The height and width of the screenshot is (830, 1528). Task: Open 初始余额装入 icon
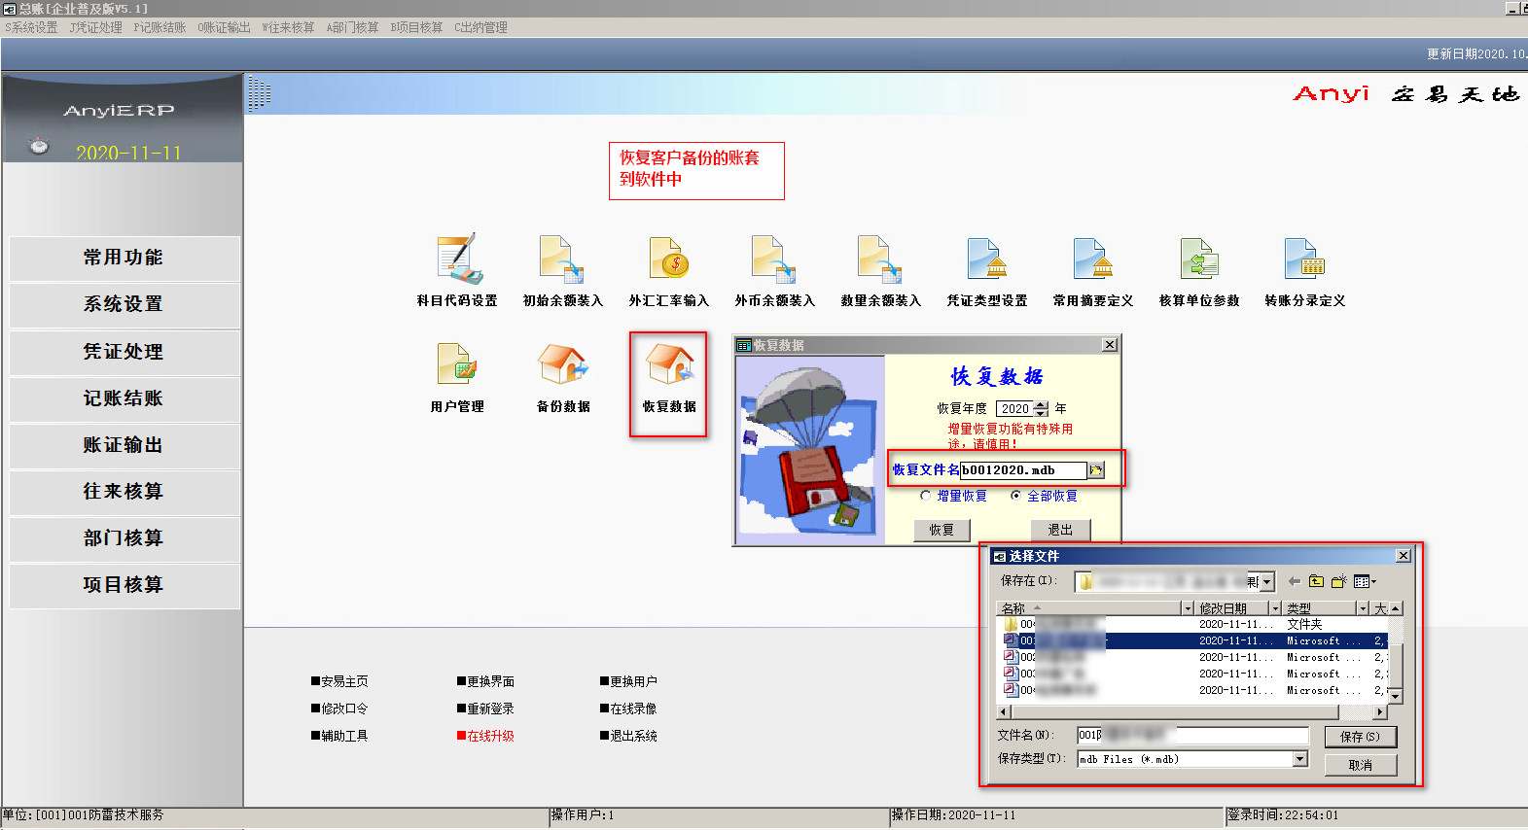pos(562,259)
